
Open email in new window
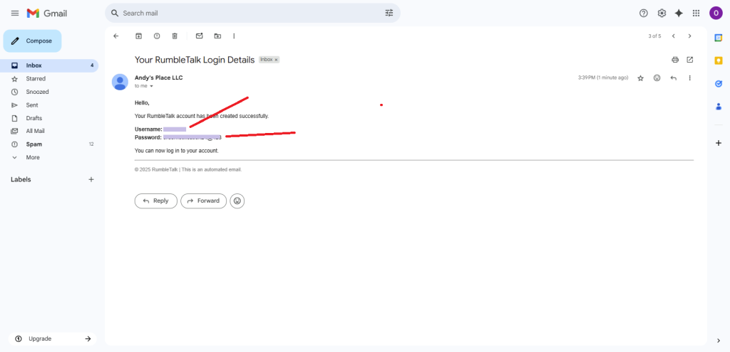(x=689, y=60)
